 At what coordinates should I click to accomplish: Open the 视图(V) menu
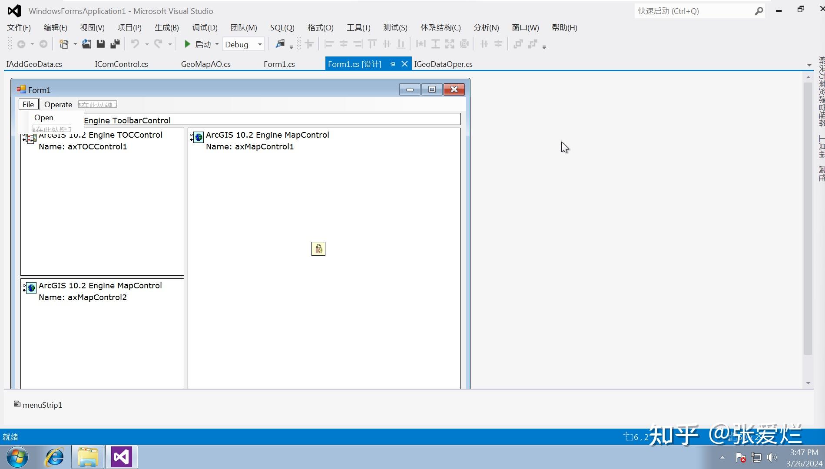92,28
